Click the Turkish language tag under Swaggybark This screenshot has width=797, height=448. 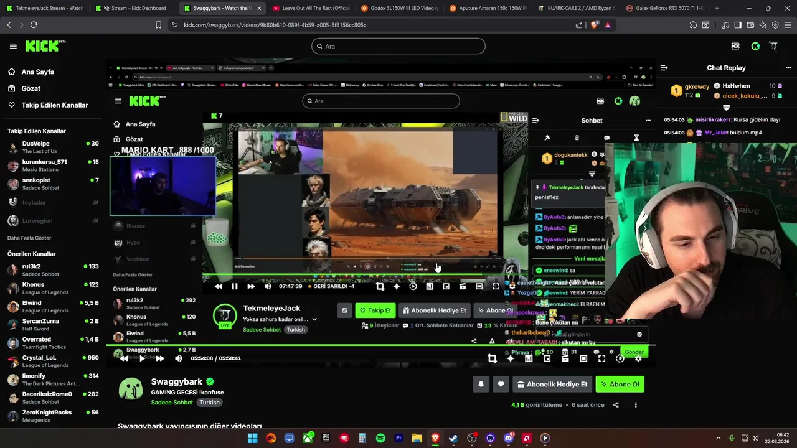tap(209, 403)
